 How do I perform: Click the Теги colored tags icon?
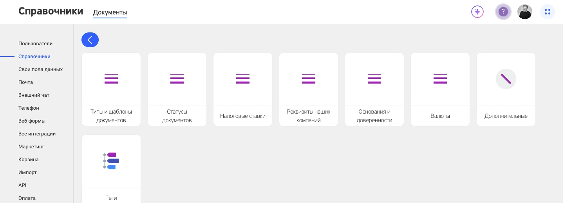tap(111, 161)
